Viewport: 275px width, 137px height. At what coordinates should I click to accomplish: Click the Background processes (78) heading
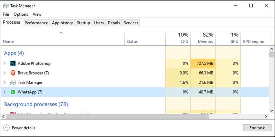coord(36,104)
